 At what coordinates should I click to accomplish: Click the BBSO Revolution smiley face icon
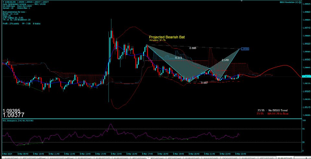coord(300,2)
